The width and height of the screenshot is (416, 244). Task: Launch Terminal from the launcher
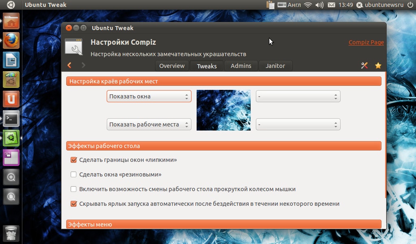coord(11,118)
